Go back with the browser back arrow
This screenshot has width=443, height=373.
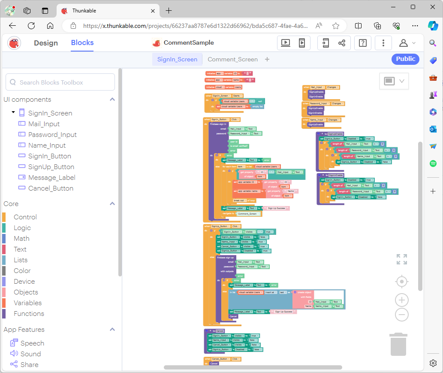pyautogui.click(x=12, y=26)
